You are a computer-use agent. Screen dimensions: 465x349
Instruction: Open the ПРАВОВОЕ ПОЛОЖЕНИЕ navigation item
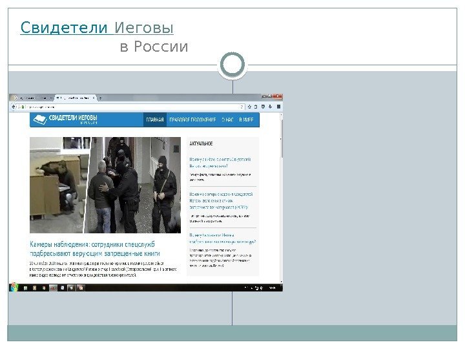(192, 120)
